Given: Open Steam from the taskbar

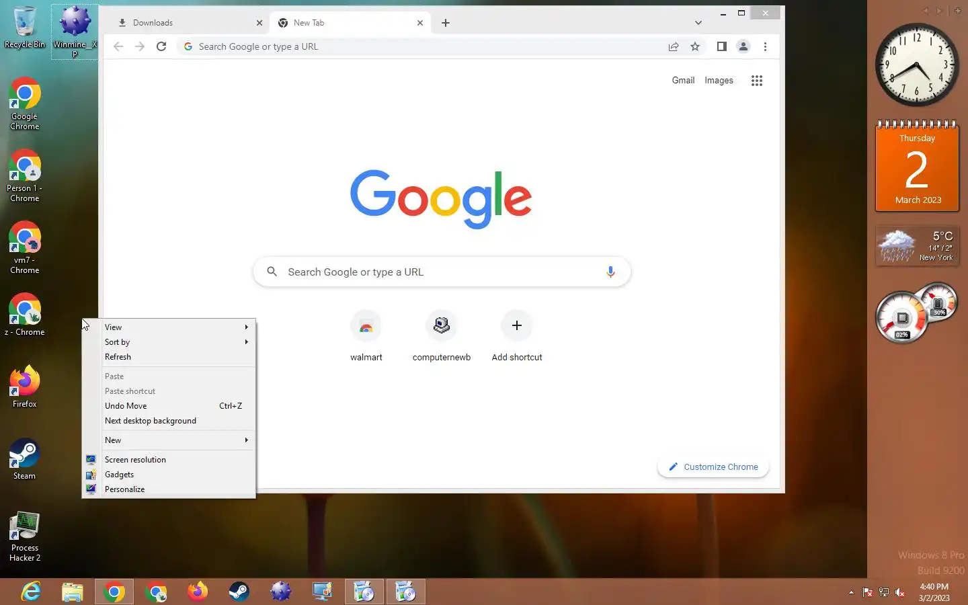Looking at the screenshot, I should [x=239, y=592].
